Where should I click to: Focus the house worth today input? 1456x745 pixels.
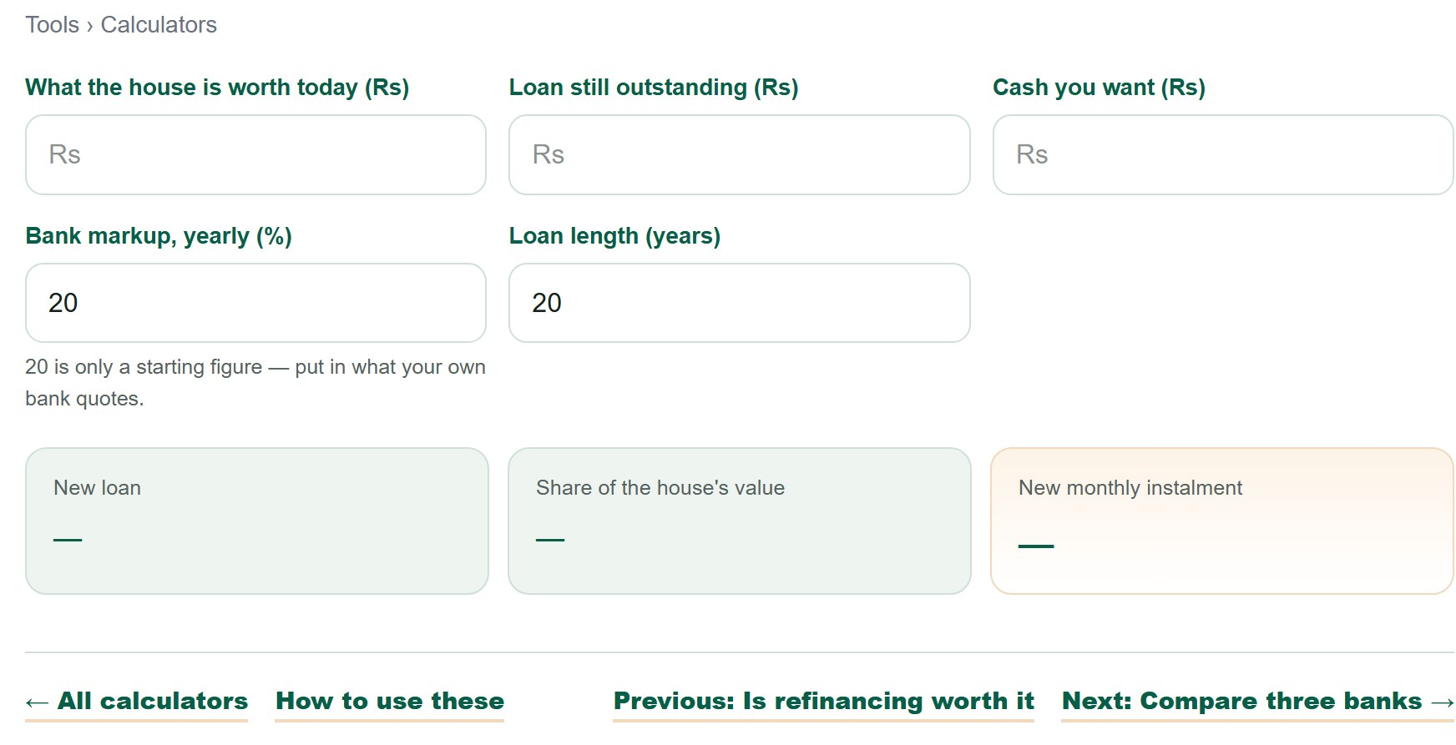coord(255,154)
